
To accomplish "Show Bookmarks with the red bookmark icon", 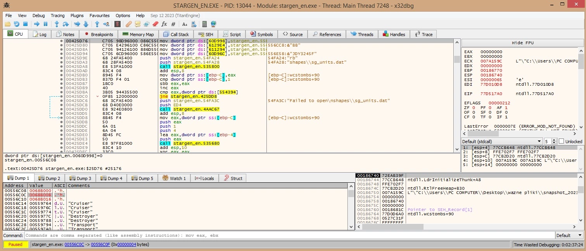I will pos(155,24).
